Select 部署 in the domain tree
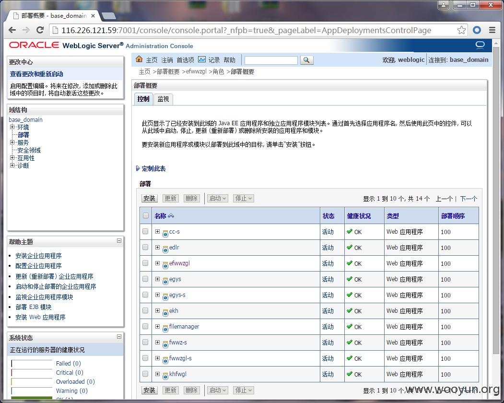This screenshot has height=403, width=504. point(23,135)
